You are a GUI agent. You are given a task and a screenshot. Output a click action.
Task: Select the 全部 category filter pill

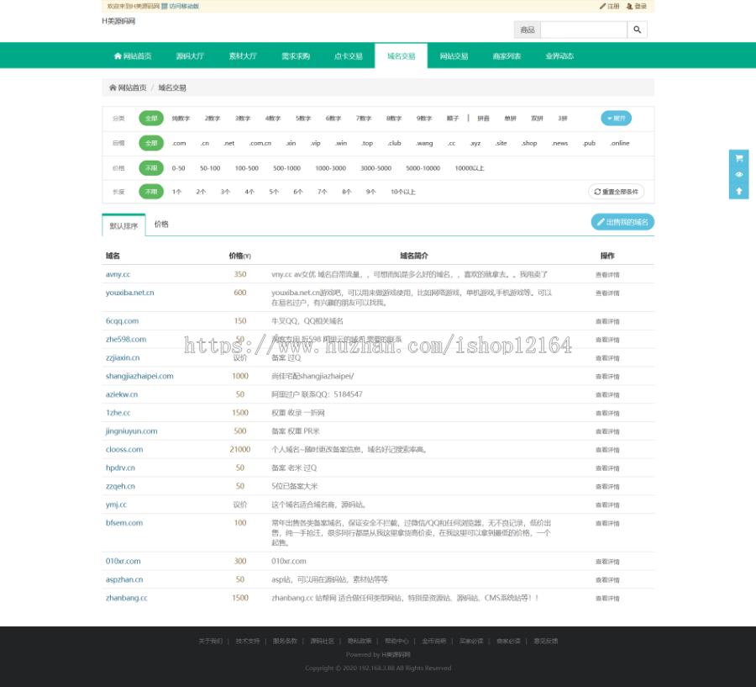151,119
